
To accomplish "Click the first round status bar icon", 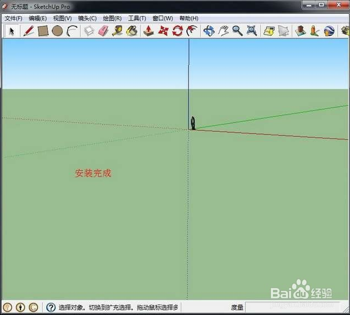I will (7, 307).
